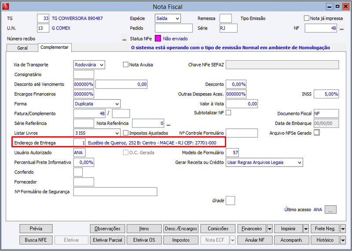This screenshot has height=251, width=352.
Task: Click the Acompanh. button
Action: pyautogui.click(x=292, y=240)
